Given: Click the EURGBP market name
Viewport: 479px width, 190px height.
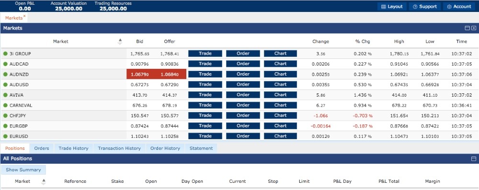Looking at the screenshot, I should click(x=19, y=126).
